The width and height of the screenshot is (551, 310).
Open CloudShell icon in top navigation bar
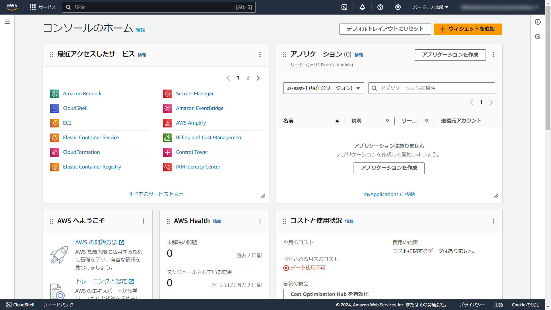pos(344,7)
